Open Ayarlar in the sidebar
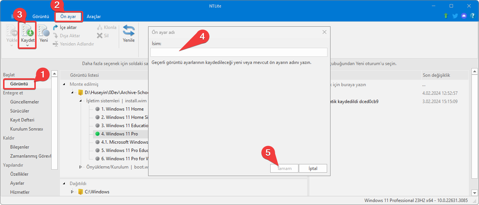The image size is (479, 205). coord(17,183)
